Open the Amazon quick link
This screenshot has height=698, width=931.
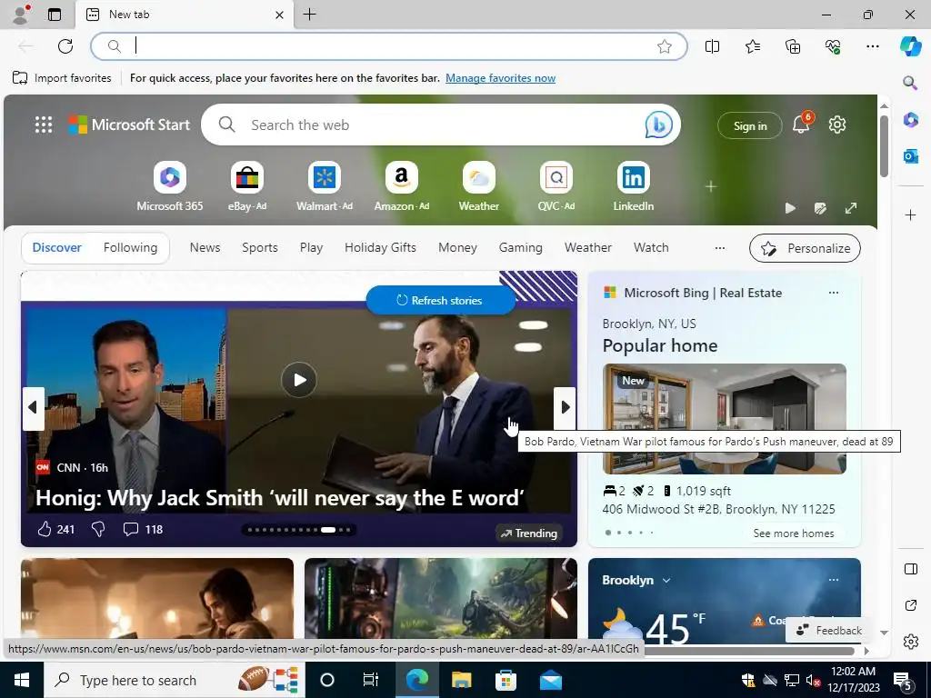(x=401, y=186)
